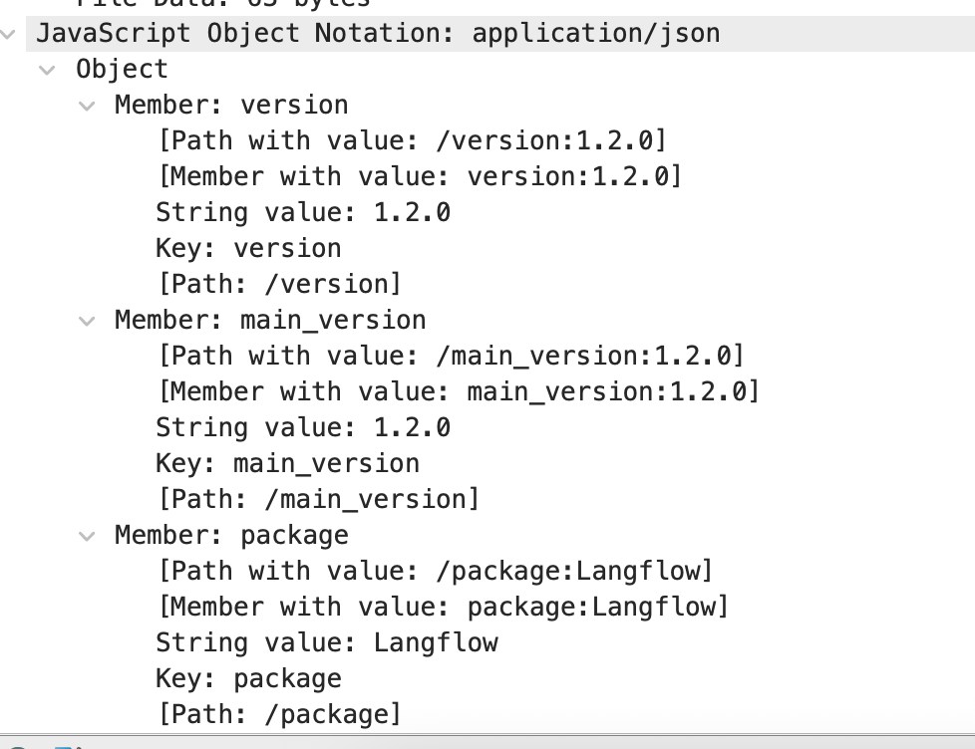
Task: Select Member with value version:1.2.0 row
Action: point(419,176)
